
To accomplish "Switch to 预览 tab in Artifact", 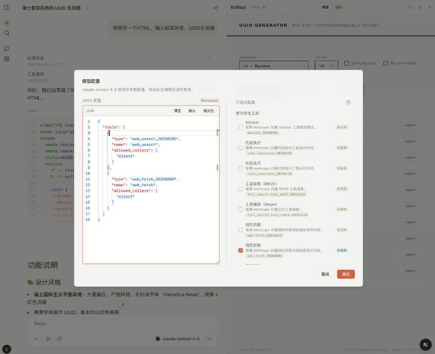I will pyautogui.click(x=325, y=8).
